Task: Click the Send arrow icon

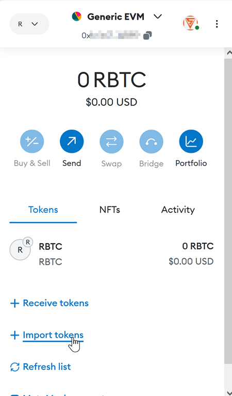Action: click(72, 141)
